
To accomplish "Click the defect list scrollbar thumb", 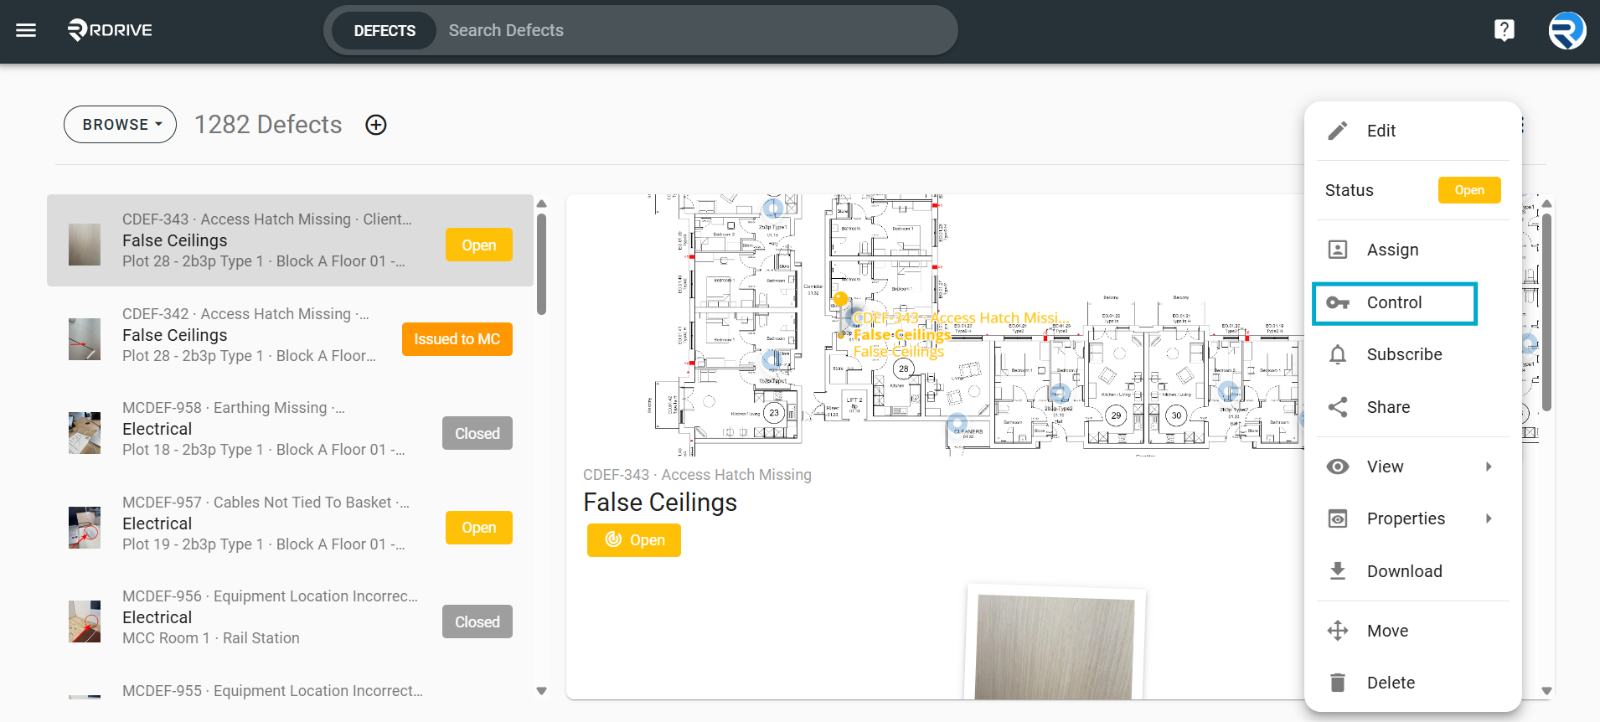I will (541, 264).
